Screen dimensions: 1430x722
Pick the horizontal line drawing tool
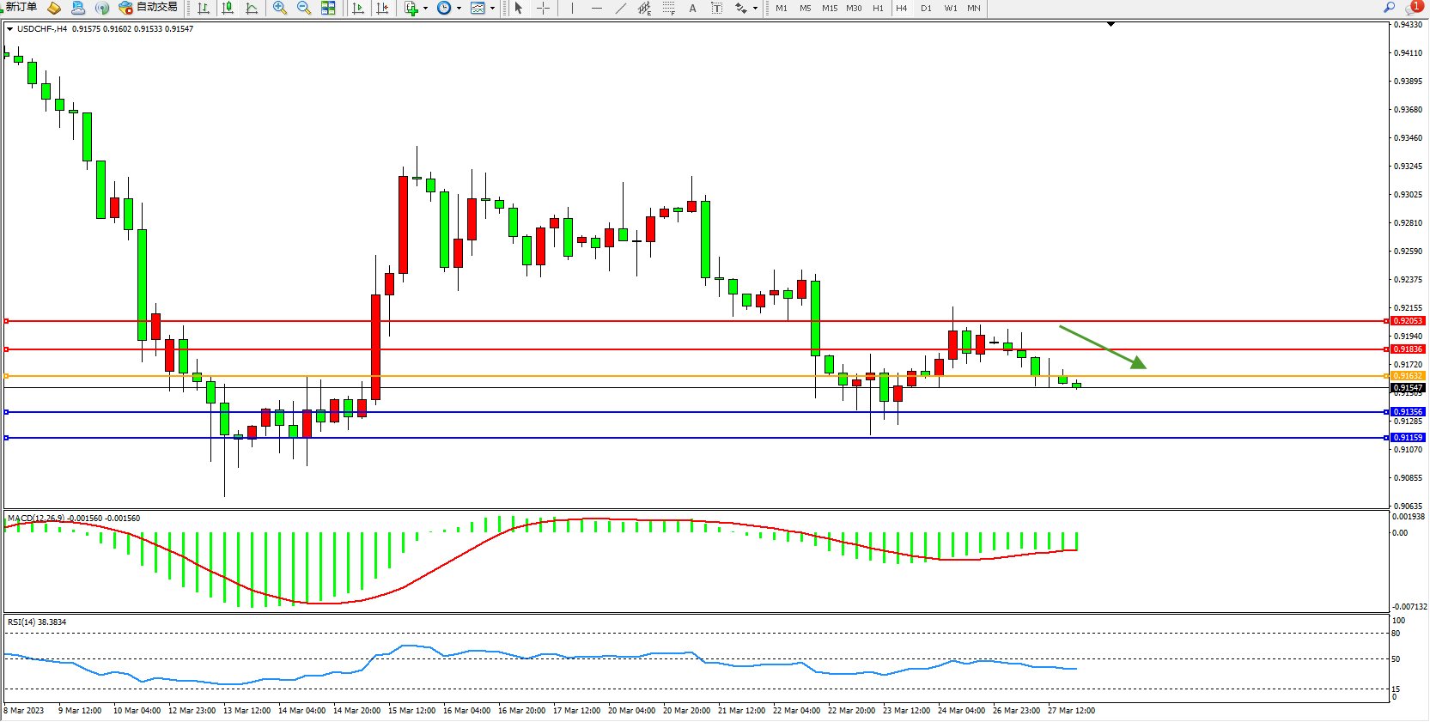click(x=597, y=8)
